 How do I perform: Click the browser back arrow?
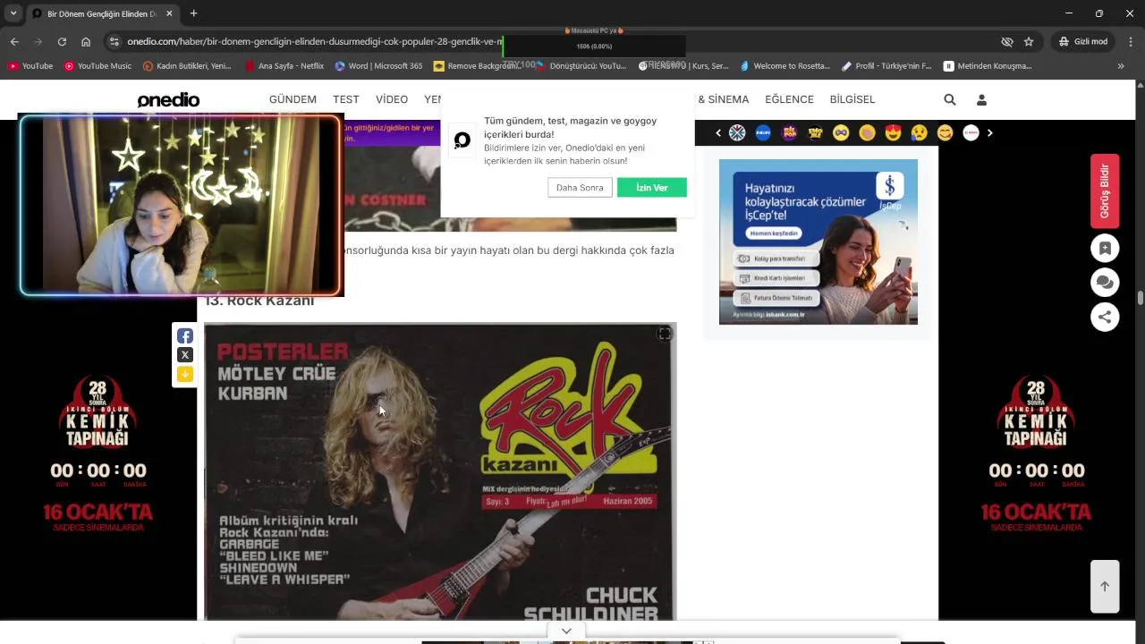(14, 41)
